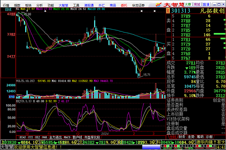Click the KDJ(9,3,3) indicator label

[24, 101]
